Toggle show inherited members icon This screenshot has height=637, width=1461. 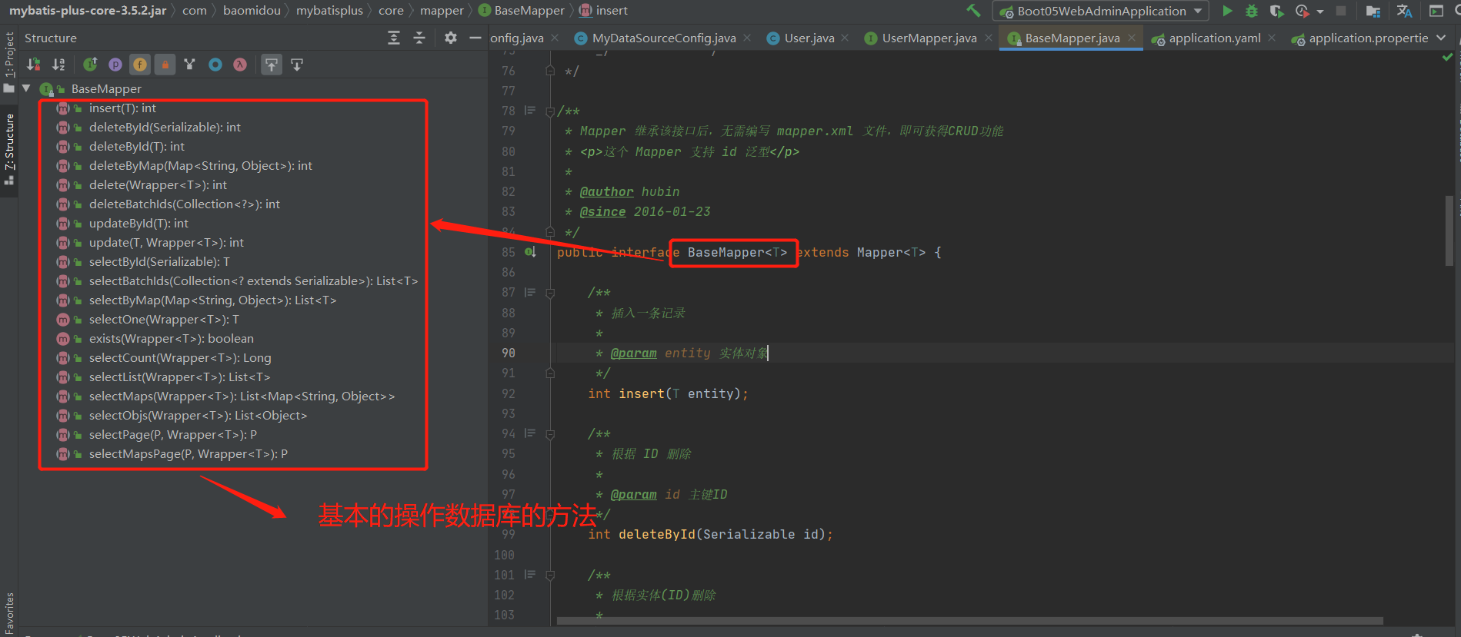pyautogui.click(x=90, y=65)
